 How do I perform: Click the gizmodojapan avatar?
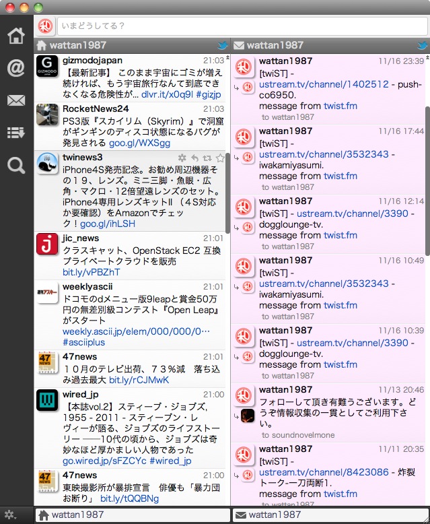pos(47,67)
